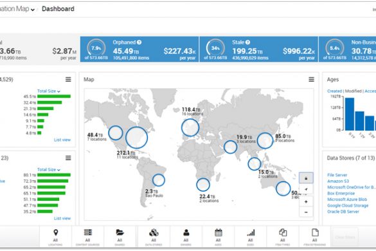
Task: Open hamburger menu of the 45.5 TB chart panel
Action: click(68, 79)
